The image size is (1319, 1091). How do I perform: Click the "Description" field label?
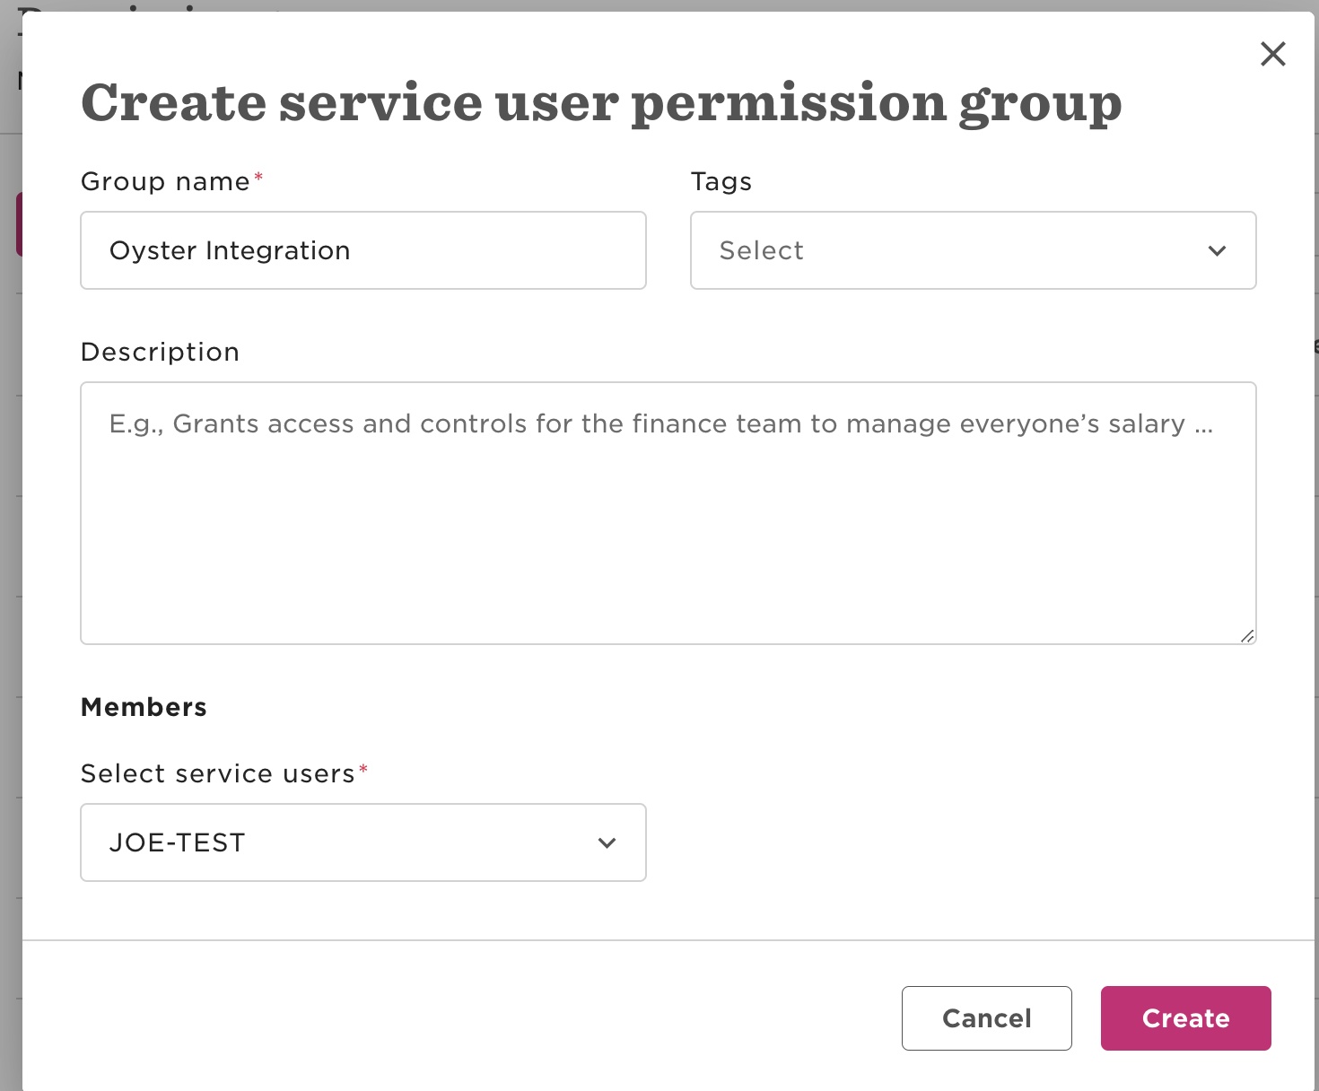[160, 353]
